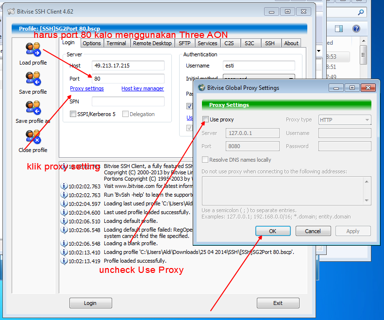The height and width of the screenshot is (320, 384).
Task: Click the proxy Port field 8080
Action: [252, 146]
